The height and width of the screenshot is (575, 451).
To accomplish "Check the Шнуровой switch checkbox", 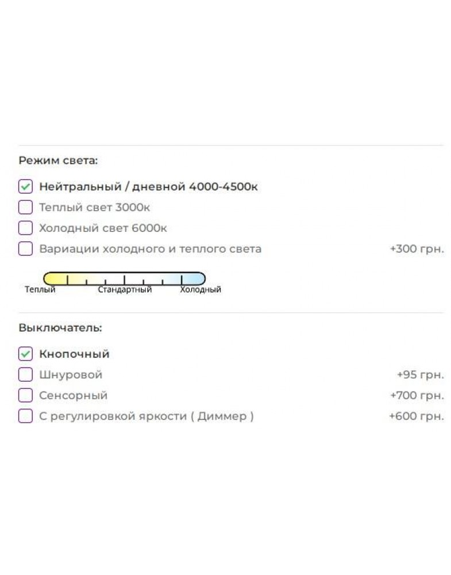I will [25, 374].
